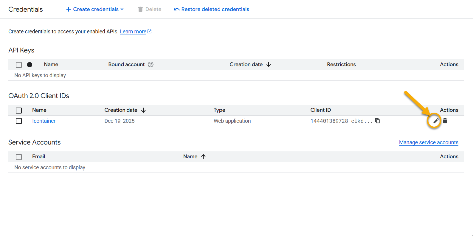Image resolution: width=473 pixels, height=236 pixels.
Task: Open the Create credentials dropdown
Action: 95,9
